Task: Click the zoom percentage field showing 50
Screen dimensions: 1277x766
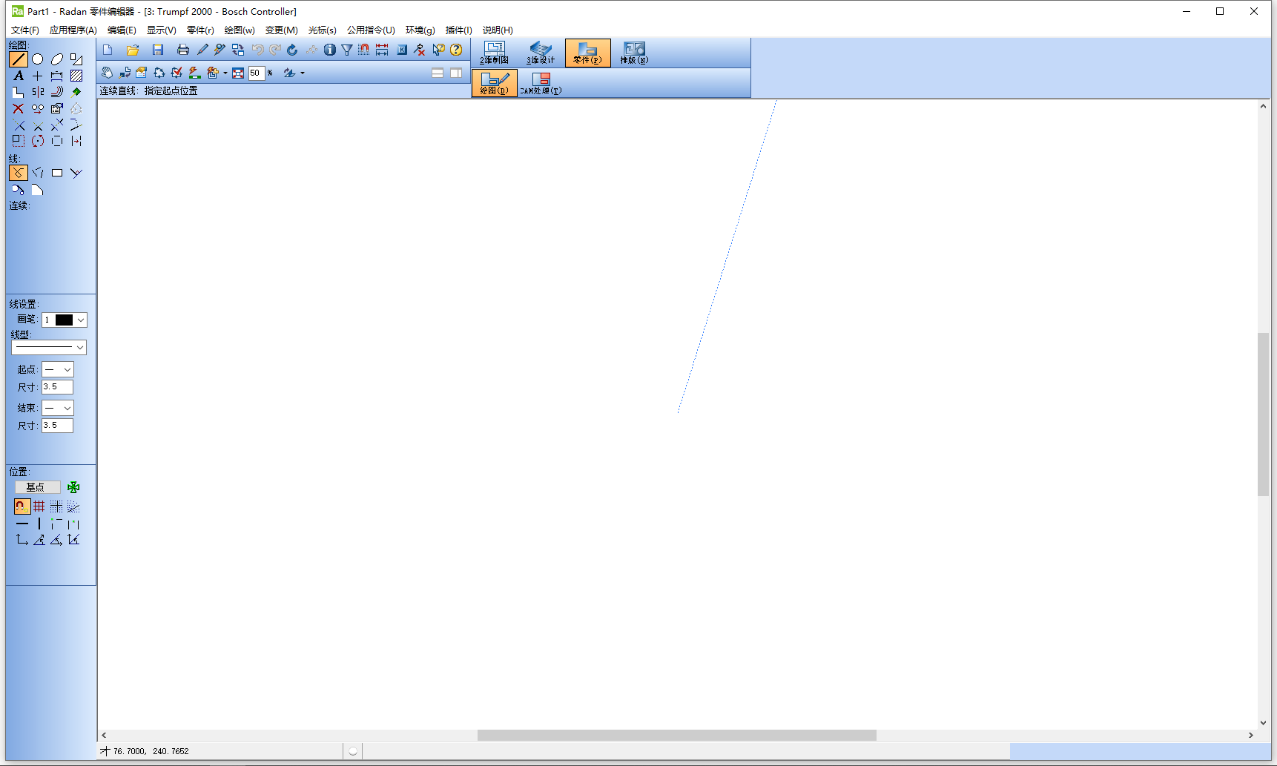Action: (x=257, y=73)
